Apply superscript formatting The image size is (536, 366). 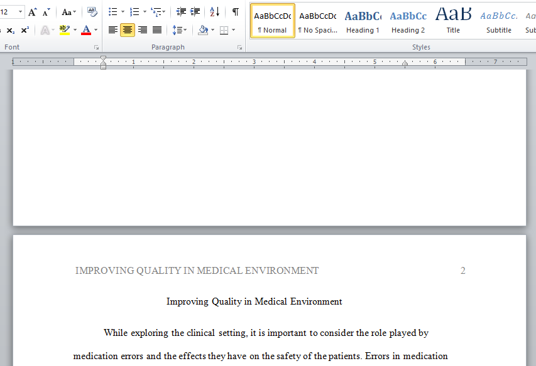click(x=25, y=30)
